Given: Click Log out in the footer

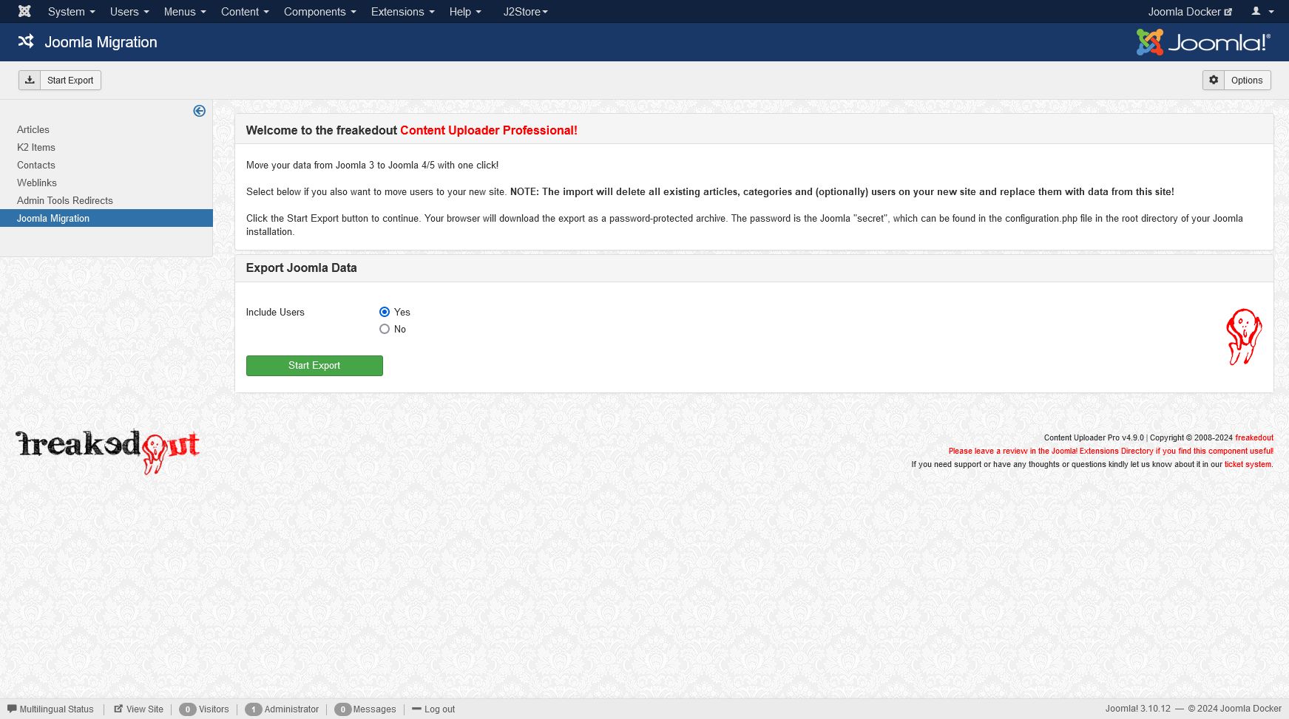Looking at the screenshot, I should (434, 709).
